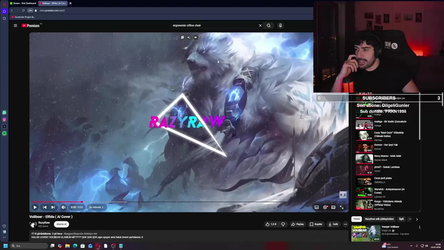Toggle subtitles in the player
Screen dimensions: 444x250
click(317, 207)
